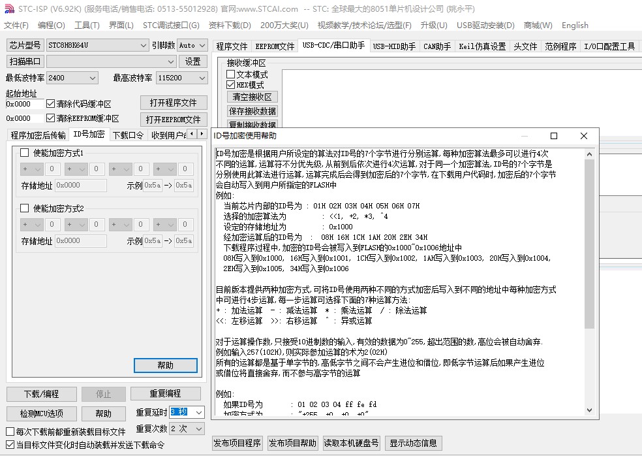The height and width of the screenshot is (456, 642).
Task: Click 芯片型号 button
Action: 25,45
